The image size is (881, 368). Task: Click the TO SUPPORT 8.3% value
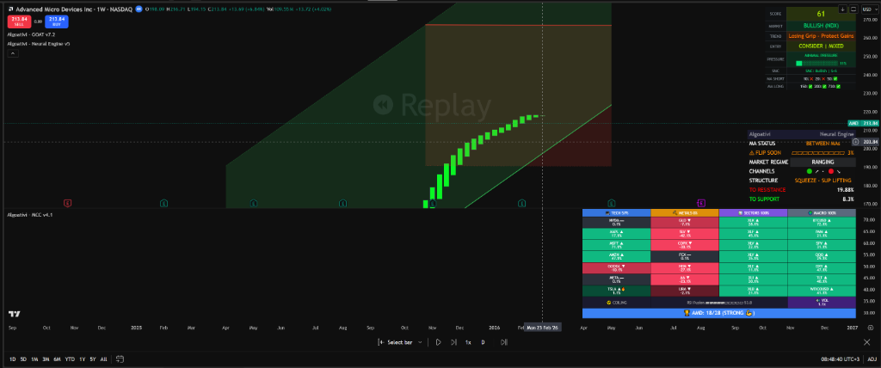pos(848,199)
